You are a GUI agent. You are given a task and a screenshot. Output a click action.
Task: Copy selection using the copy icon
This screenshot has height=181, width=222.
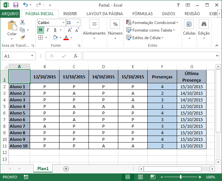[x=22, y=30]
